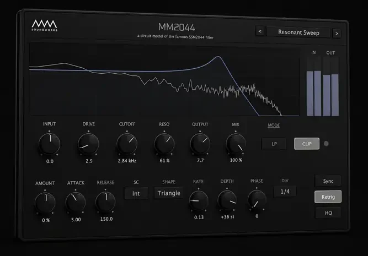Viewport: 368px width, 256px height.
Task: Toggle the Retrig button
Action: (328, 197)
